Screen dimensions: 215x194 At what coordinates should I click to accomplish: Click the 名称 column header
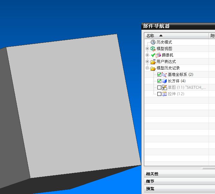click(177, 36)
